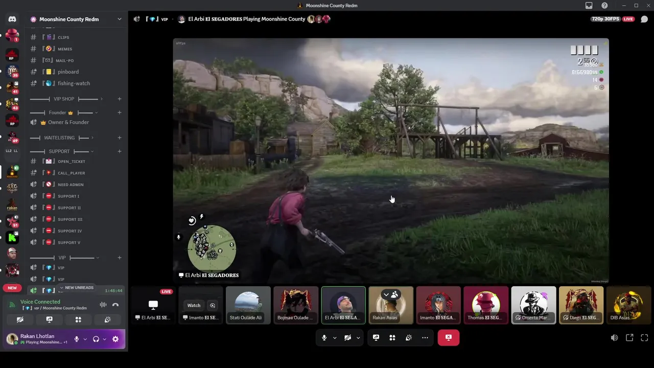This screenshot has width=654, height=368.
Task: Share screen from the stream control bar
Action: 376,338
